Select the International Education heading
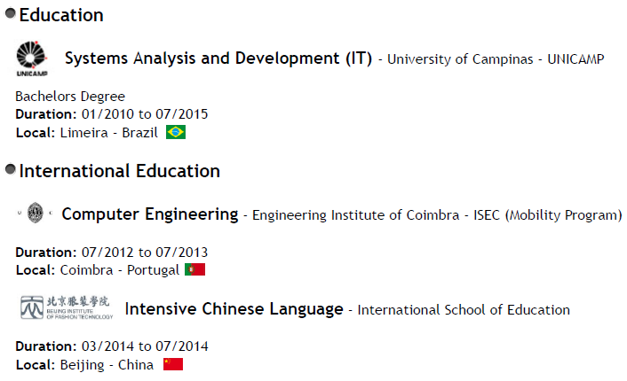The image size is (627, 381). (119, 170)
